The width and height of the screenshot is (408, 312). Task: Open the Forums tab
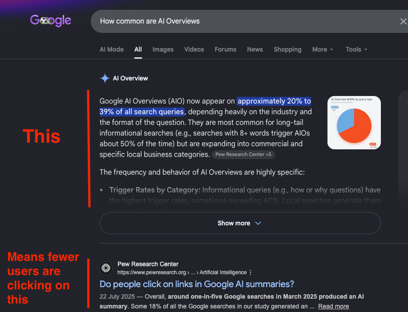[225, 49]
